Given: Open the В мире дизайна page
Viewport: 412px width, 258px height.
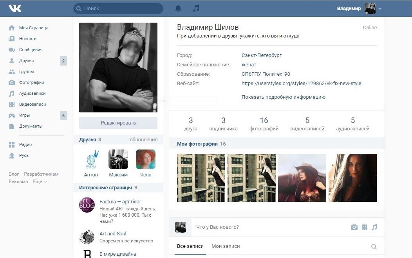Looking at the screenshot, I should click(118, 254).
